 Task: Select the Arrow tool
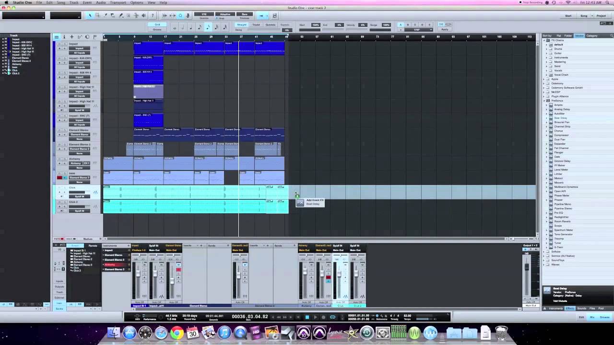click(x=90, y=15)
